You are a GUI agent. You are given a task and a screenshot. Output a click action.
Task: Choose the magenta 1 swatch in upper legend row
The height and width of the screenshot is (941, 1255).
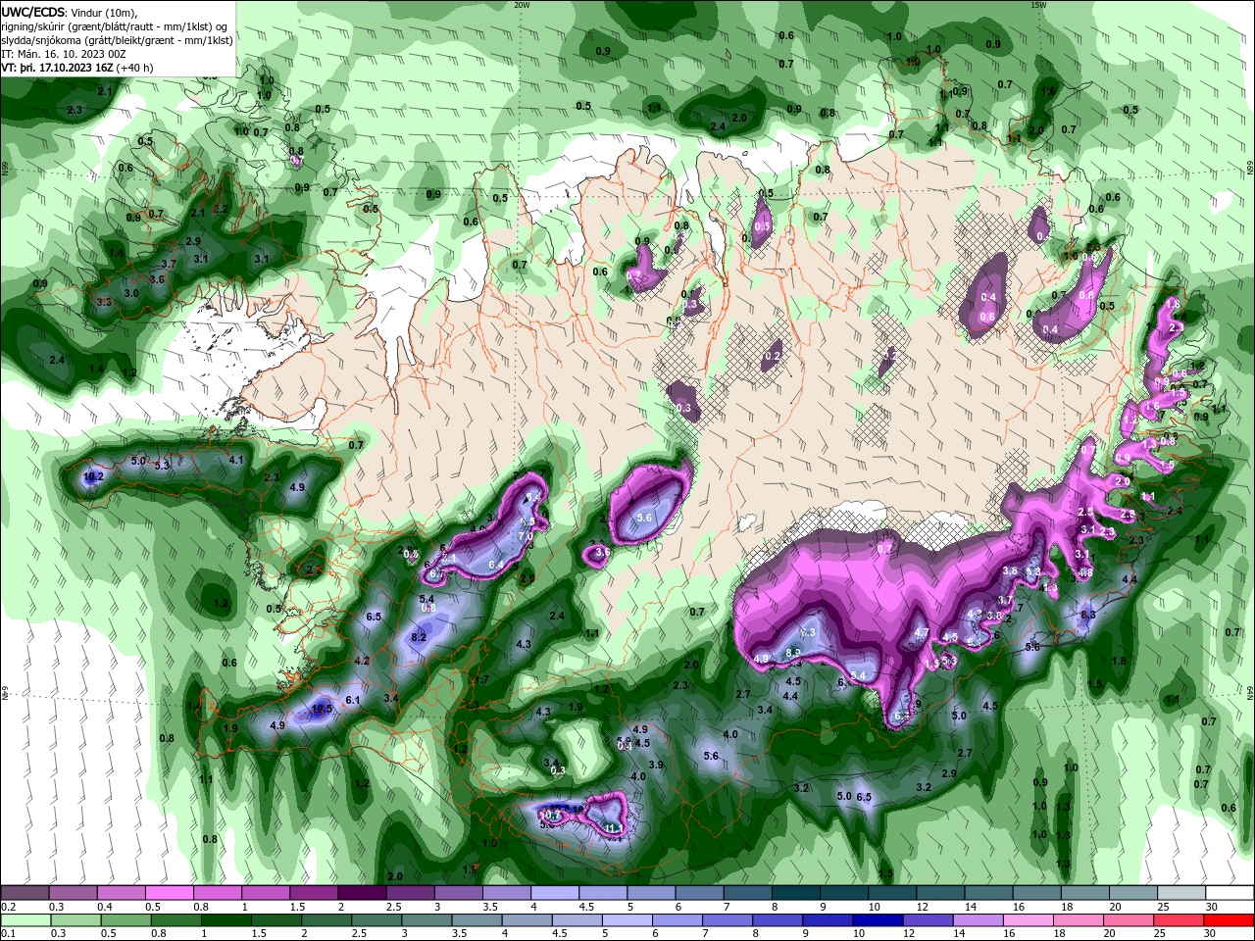pyautogui.click(x=266, y=893)
